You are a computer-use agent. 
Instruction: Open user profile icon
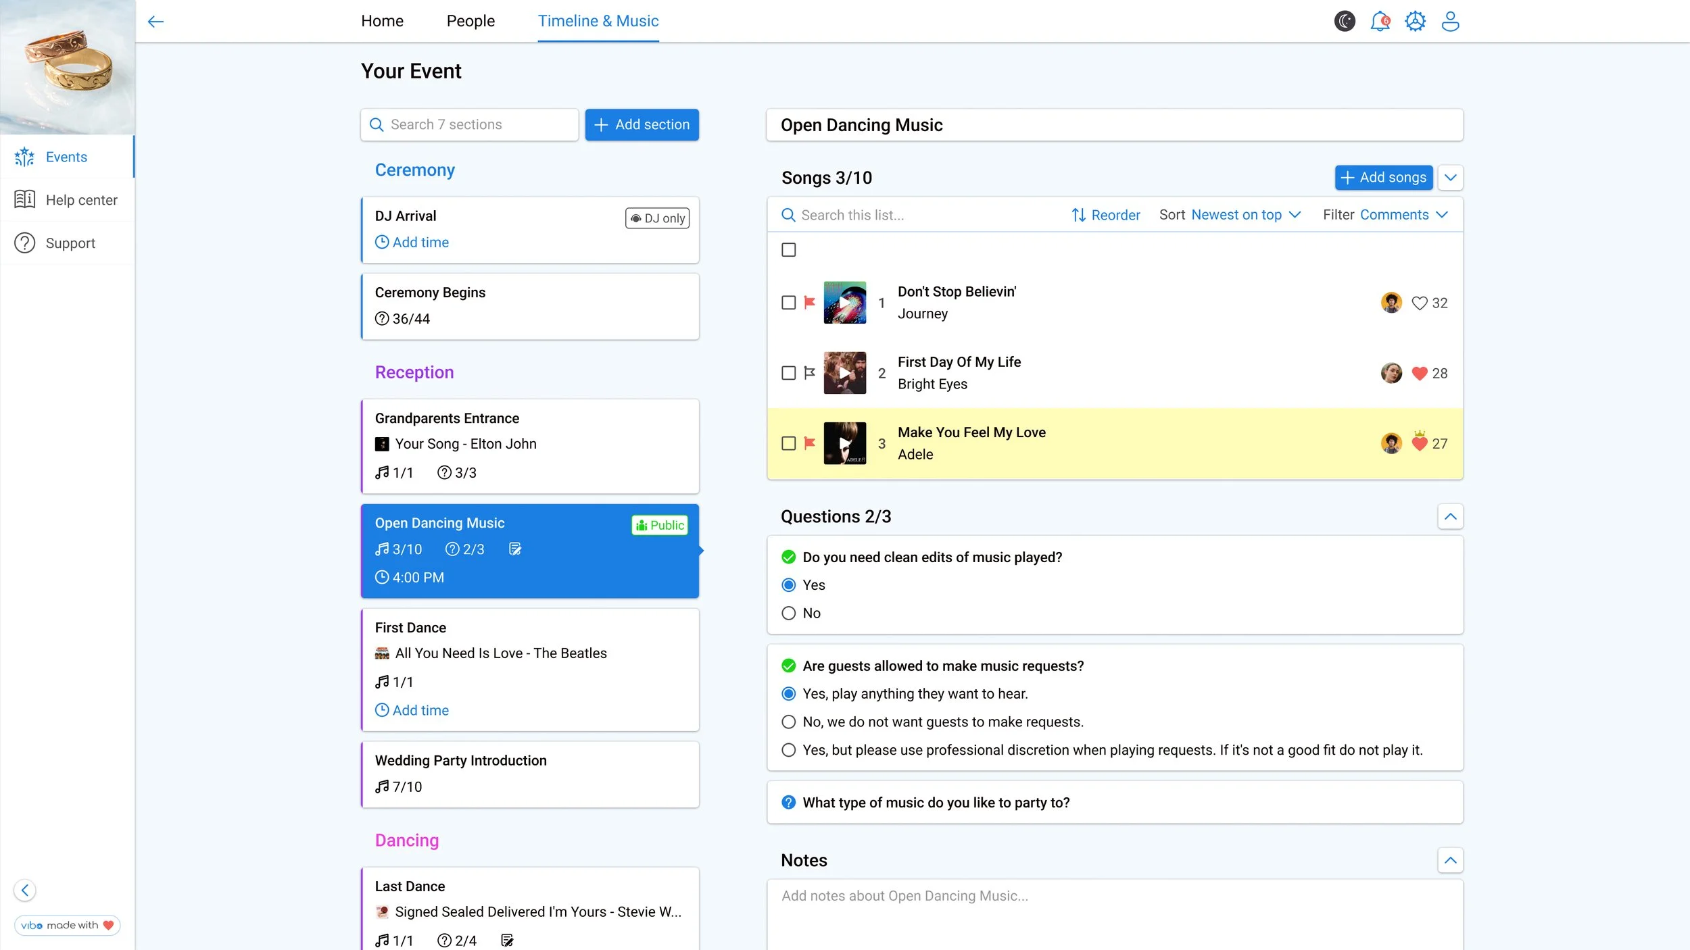click(1450, 21)
